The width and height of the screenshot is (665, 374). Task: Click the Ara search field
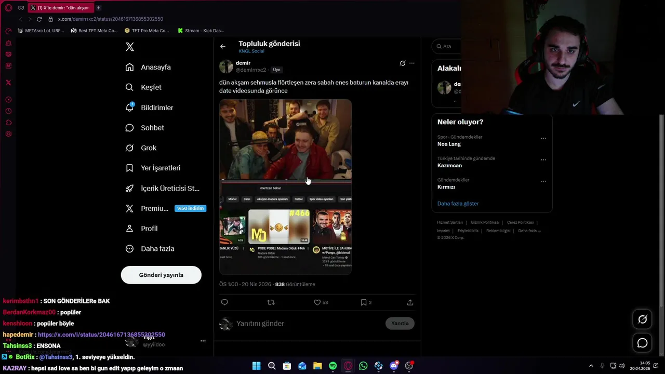tap(447, 46)
